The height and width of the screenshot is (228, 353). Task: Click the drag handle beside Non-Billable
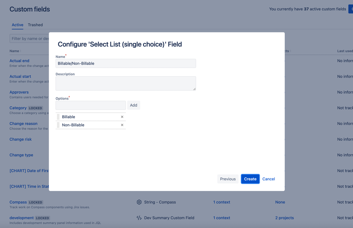[59, 125]
